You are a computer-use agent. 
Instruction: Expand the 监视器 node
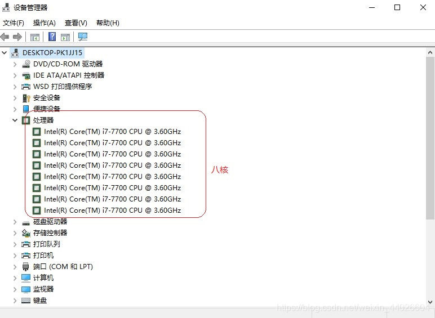pyautogui.click(x=15, y=289)
